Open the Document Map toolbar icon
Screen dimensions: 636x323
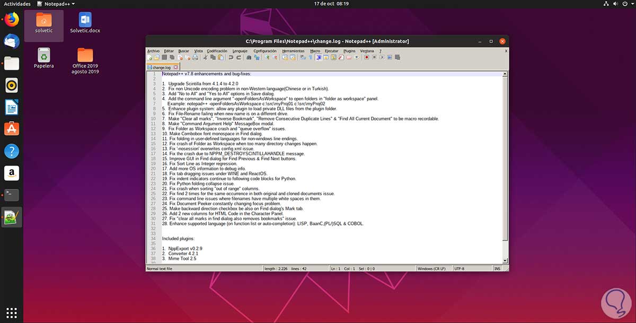point(333,57)
